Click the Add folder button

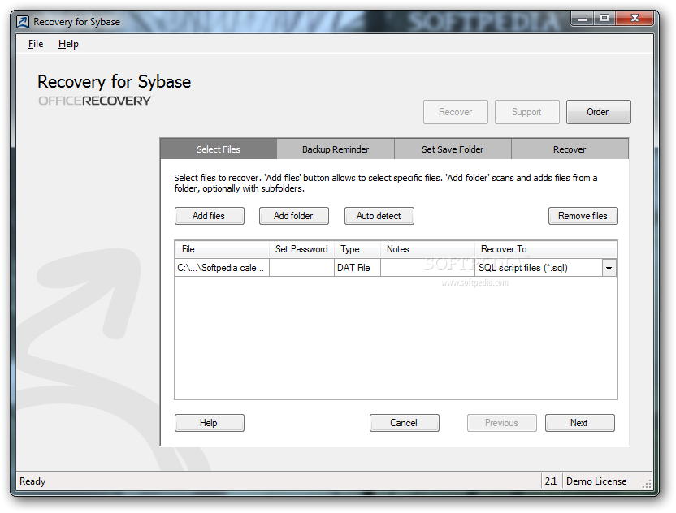[x=293, y=216]
